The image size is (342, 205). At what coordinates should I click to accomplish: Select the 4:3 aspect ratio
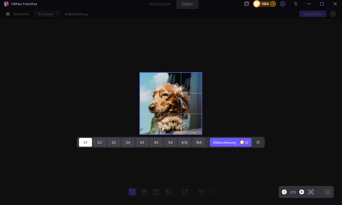point(142,143)
